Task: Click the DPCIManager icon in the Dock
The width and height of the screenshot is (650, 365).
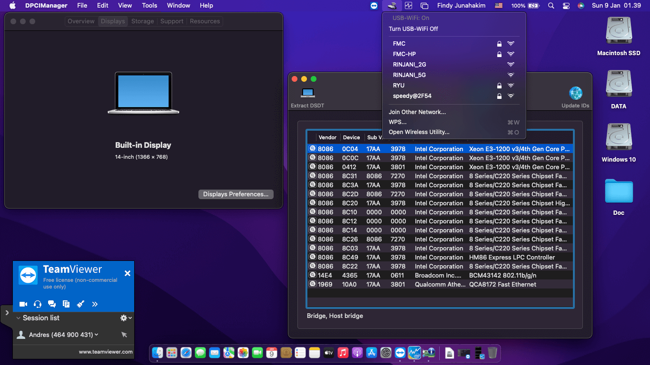Action: [429, 353]
